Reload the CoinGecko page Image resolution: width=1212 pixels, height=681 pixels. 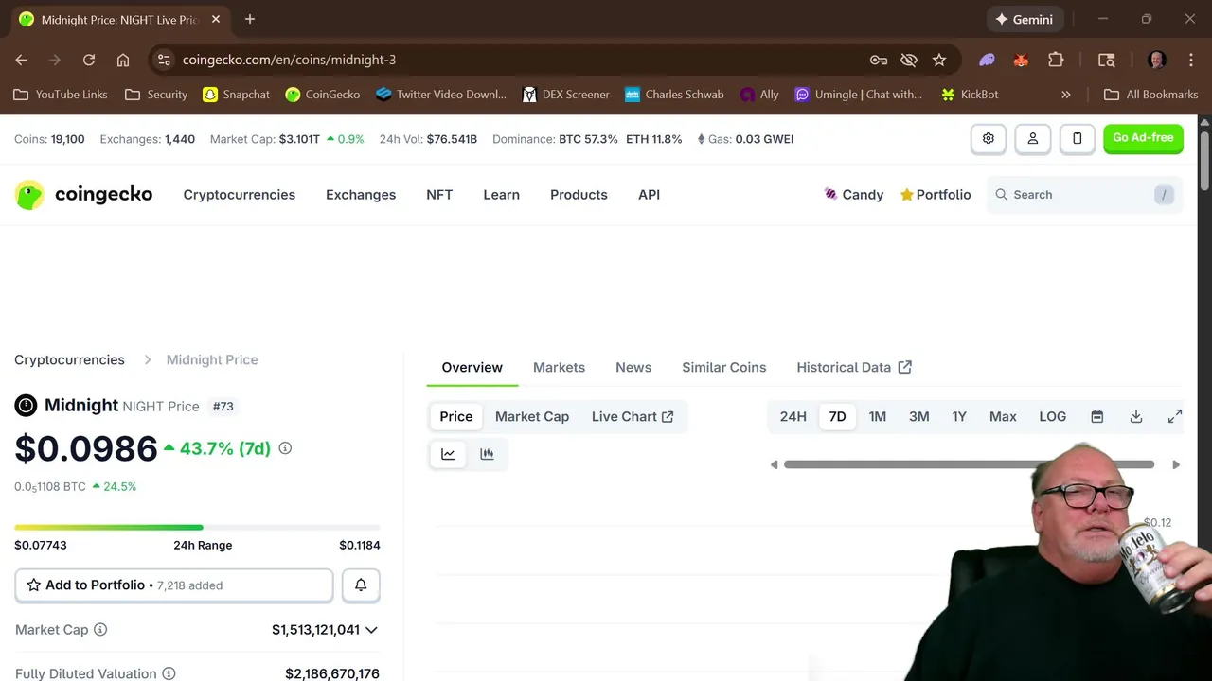[89, 60]
